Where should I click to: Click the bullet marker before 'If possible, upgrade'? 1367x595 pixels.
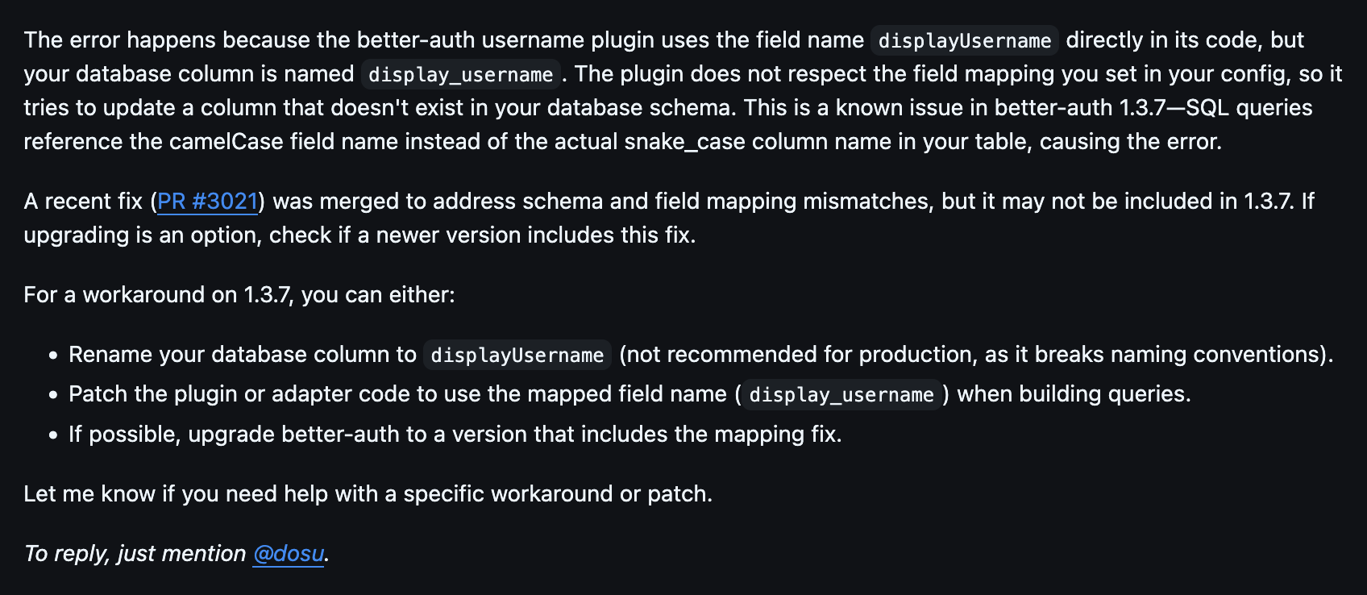[x=53, y=435]
